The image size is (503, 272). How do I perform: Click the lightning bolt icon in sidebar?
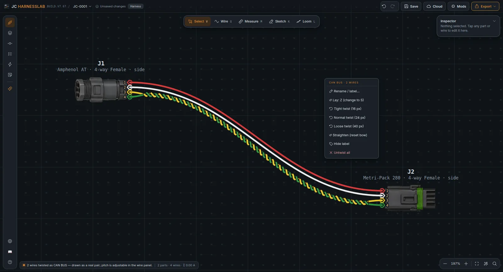click(x=10, y=64)
